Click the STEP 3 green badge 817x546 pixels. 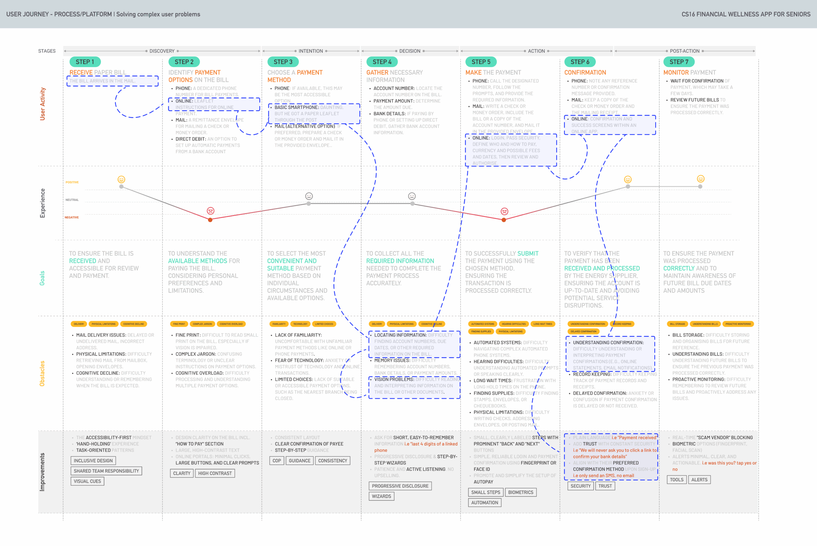283,62
